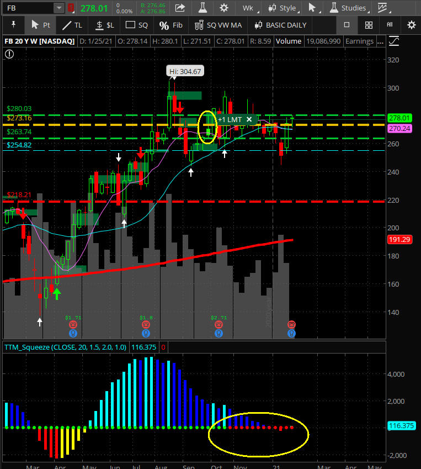Click the $L price level tool
Viewport: 421px width, 469px height.
105,25
